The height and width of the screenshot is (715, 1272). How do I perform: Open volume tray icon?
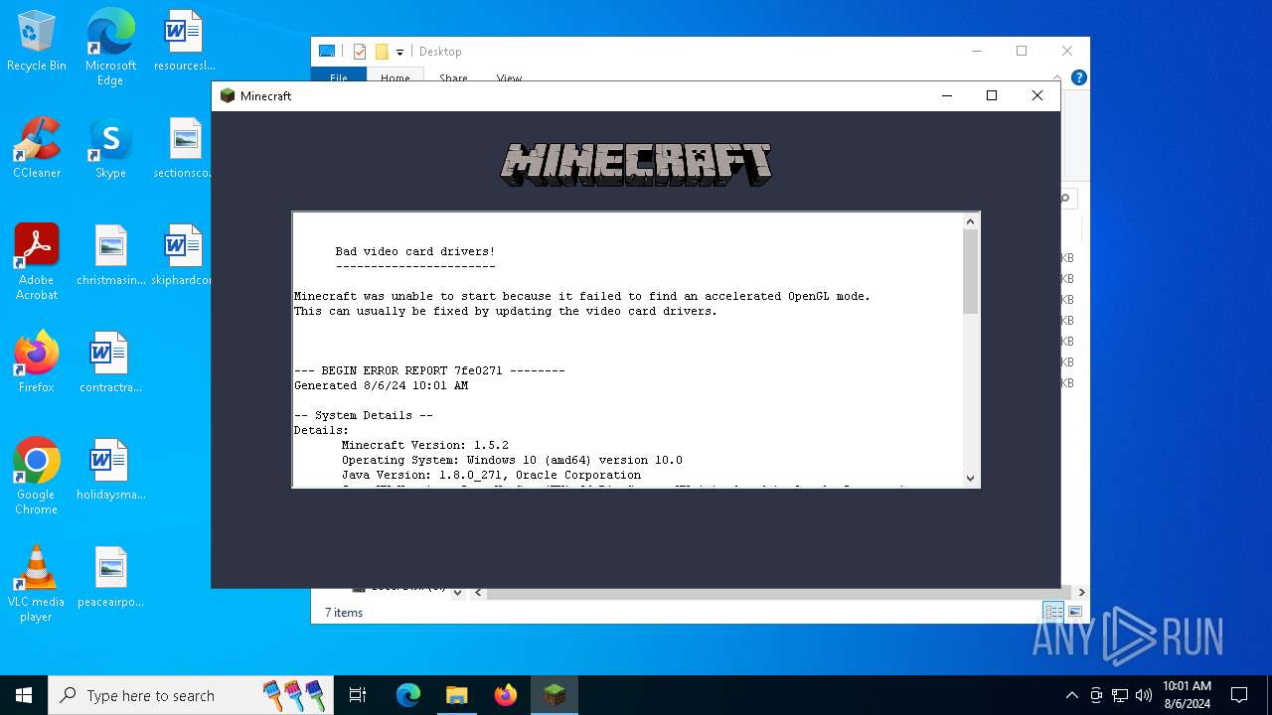click(1144, 695)
